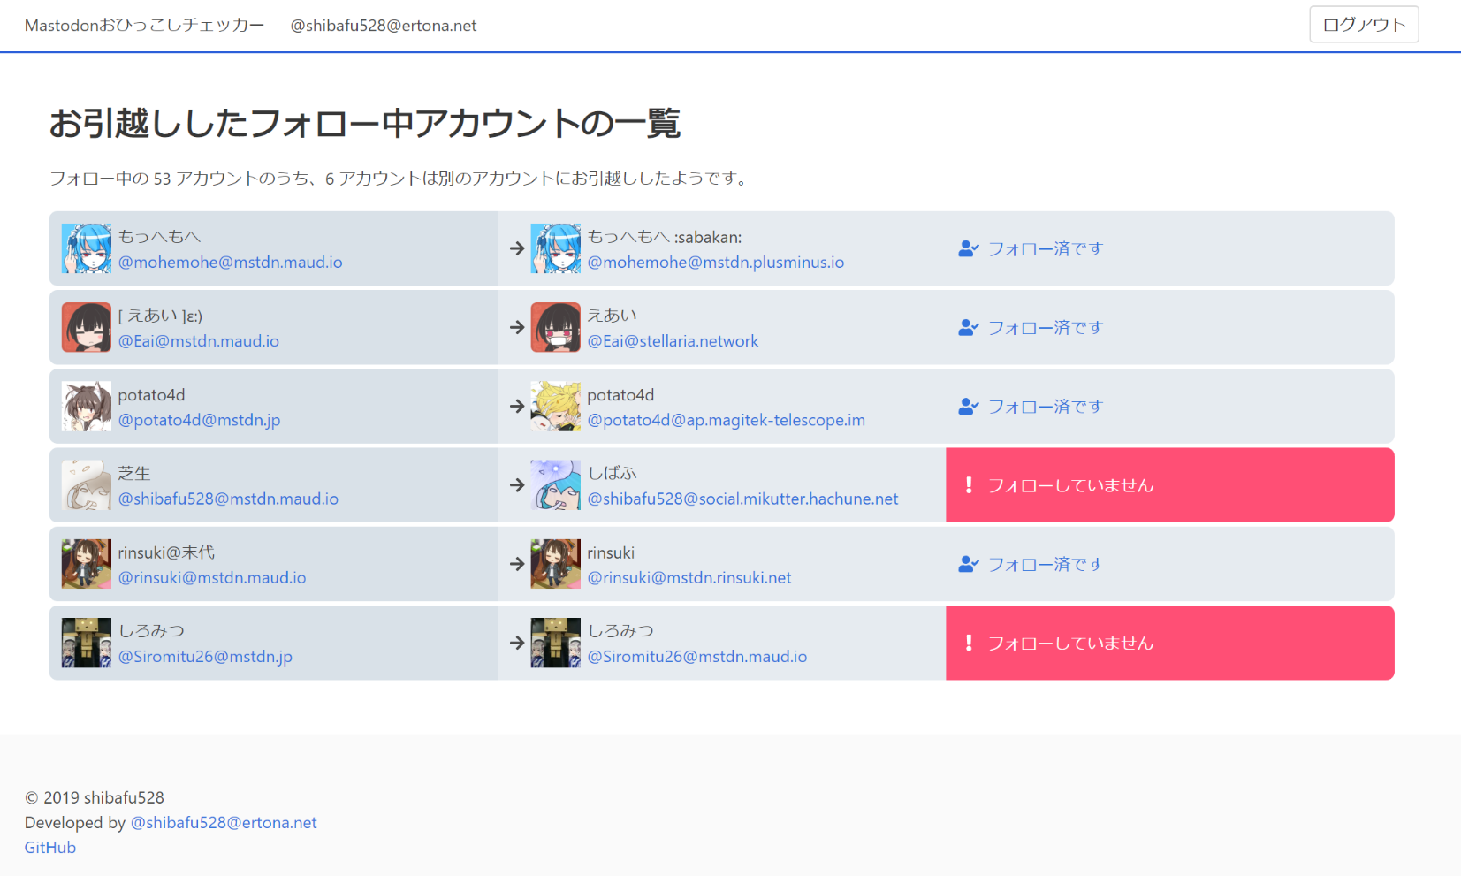This screenshot has width=1461, height=876.
Task: Click the followed-user icon in the rinsuki row
Action: tap(968, 564)
